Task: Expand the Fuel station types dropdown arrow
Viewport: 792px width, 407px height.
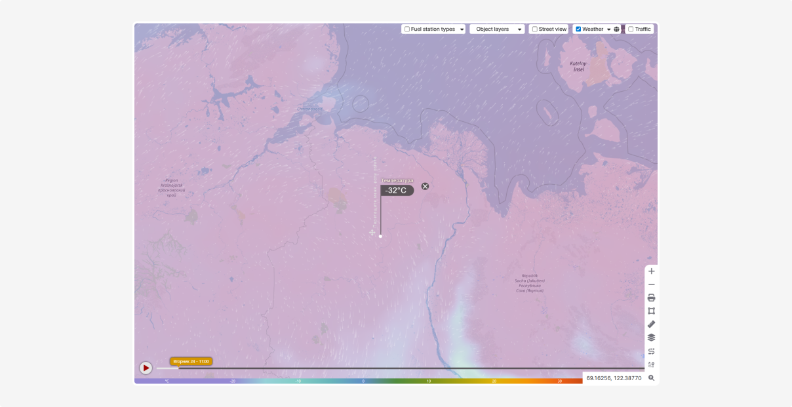Action: 462,29
